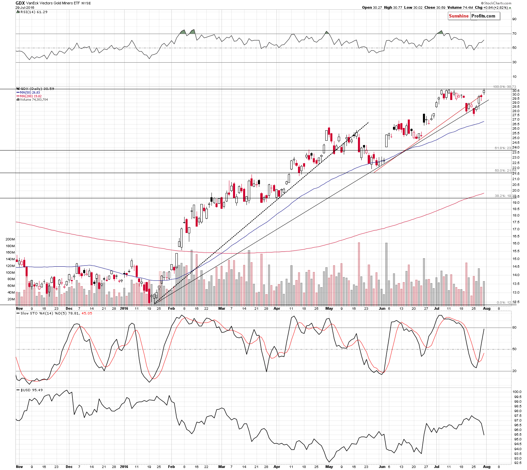527x470 pixels.
Task: Click the 25.0 price axis label
Action: (516, 138)
